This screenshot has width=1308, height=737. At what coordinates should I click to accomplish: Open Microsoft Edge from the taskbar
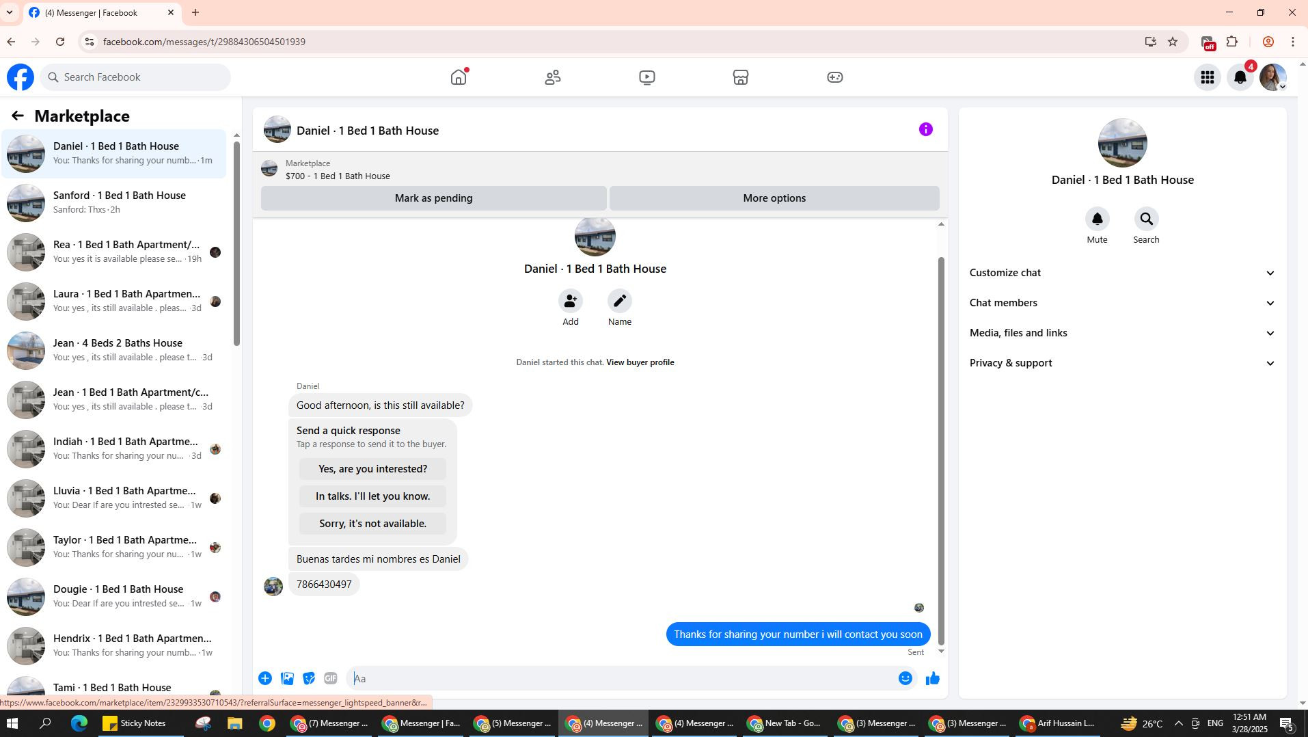click(79, 723)
